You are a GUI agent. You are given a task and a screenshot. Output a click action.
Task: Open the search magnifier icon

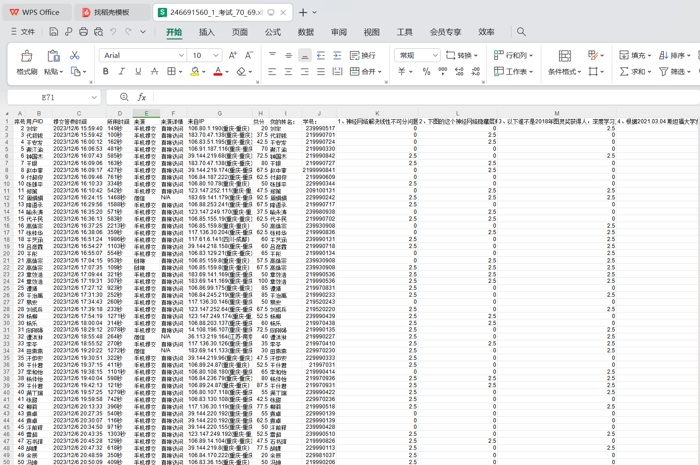(521, 32)
